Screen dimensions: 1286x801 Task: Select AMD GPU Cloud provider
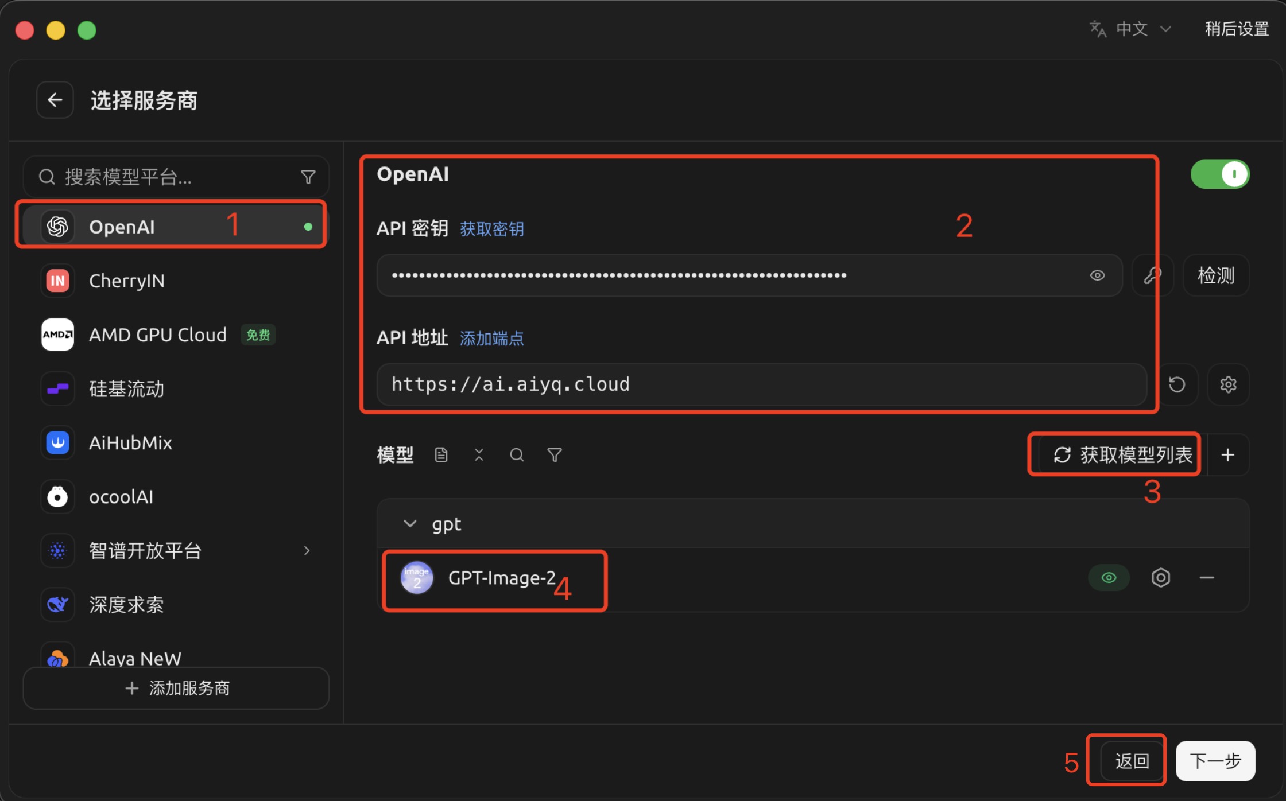pos(175,335)
